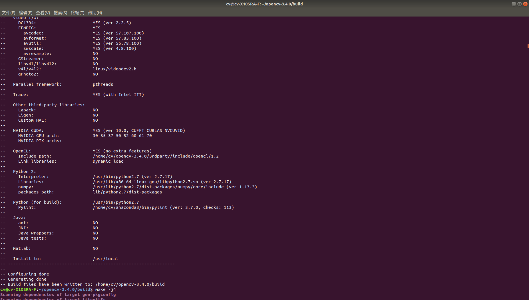Click the 'Lapack:' label
This screenshot has height=300, width=529.
[27, 110]
